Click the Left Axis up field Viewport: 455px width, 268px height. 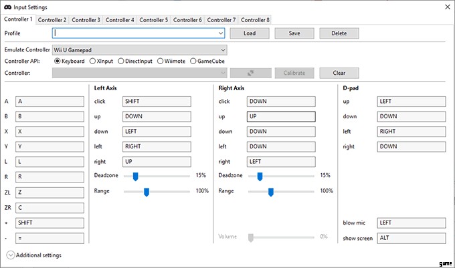157,116
